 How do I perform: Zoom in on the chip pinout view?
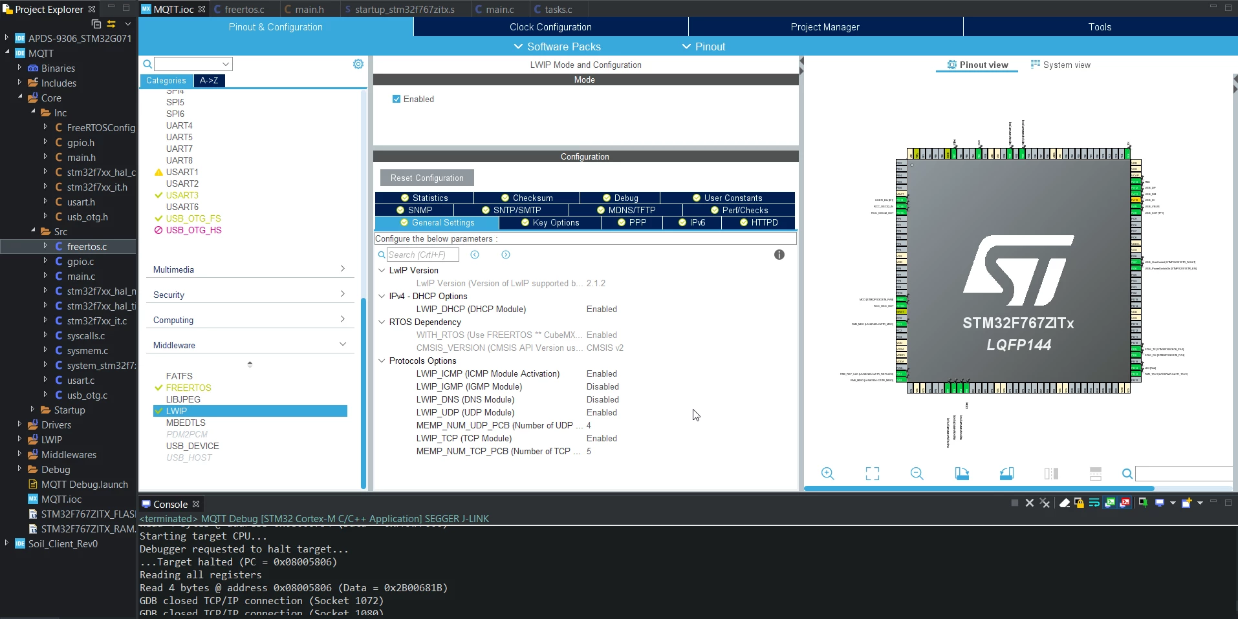click(x=827, y=474)
